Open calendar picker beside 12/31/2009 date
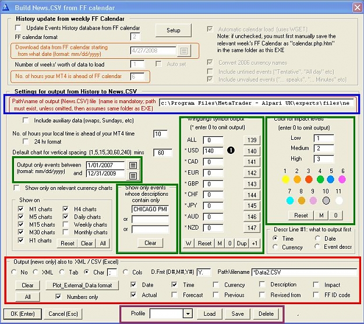The height and width of the screenshot is (324, 364). 133,175
